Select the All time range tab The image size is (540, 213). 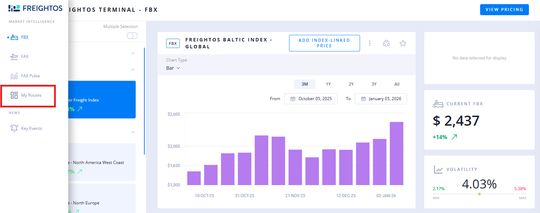[397, 84]
